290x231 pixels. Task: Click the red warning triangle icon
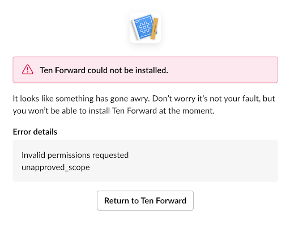click(x=28, y=70)
